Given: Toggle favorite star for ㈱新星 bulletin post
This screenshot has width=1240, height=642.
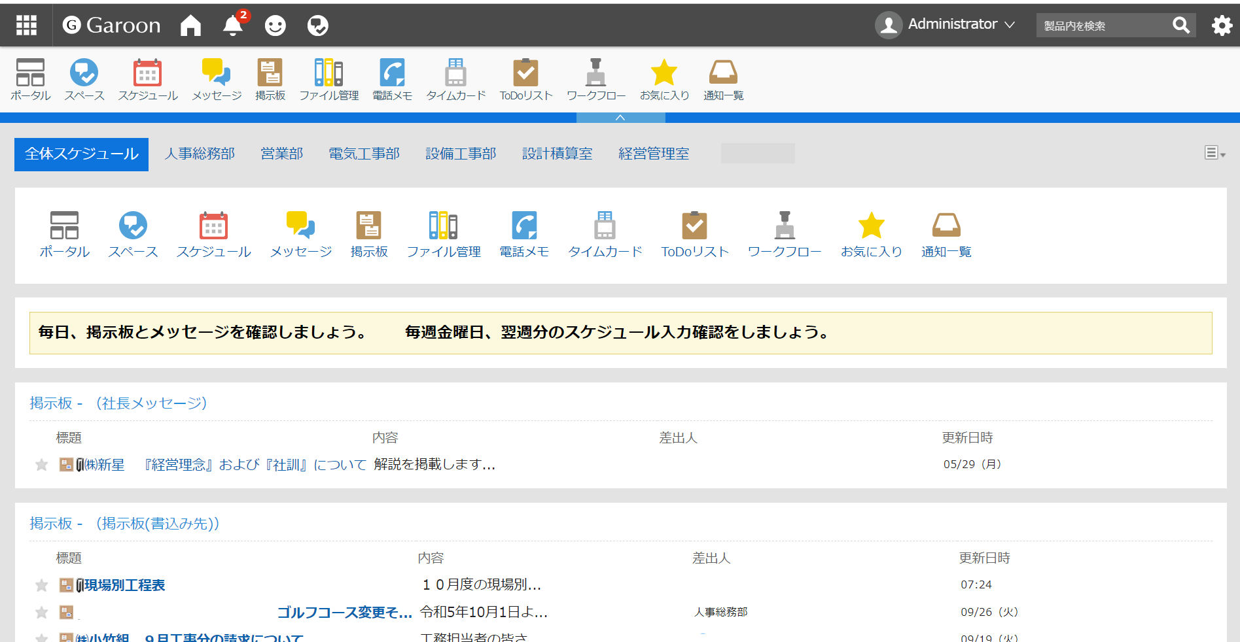Looking at the screenshot, I should pos(42,465).
